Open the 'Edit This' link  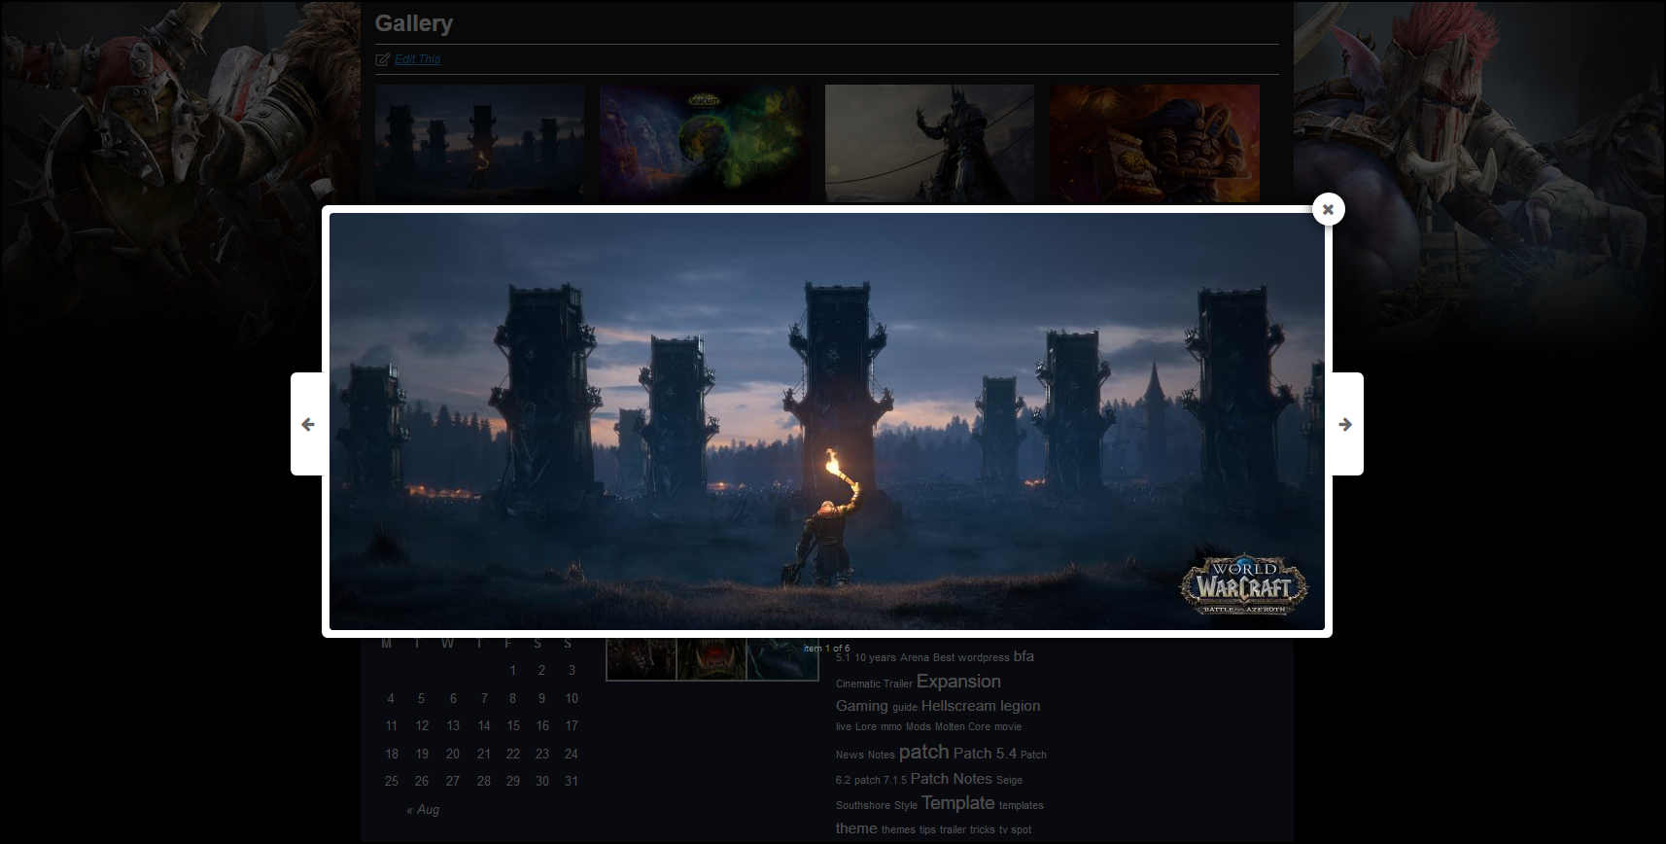coord(417,59)
